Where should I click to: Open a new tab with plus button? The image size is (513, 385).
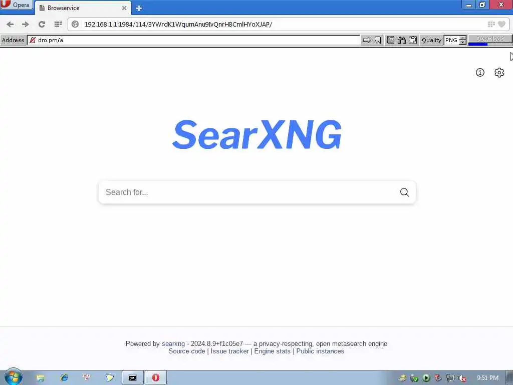coord(139,8)
